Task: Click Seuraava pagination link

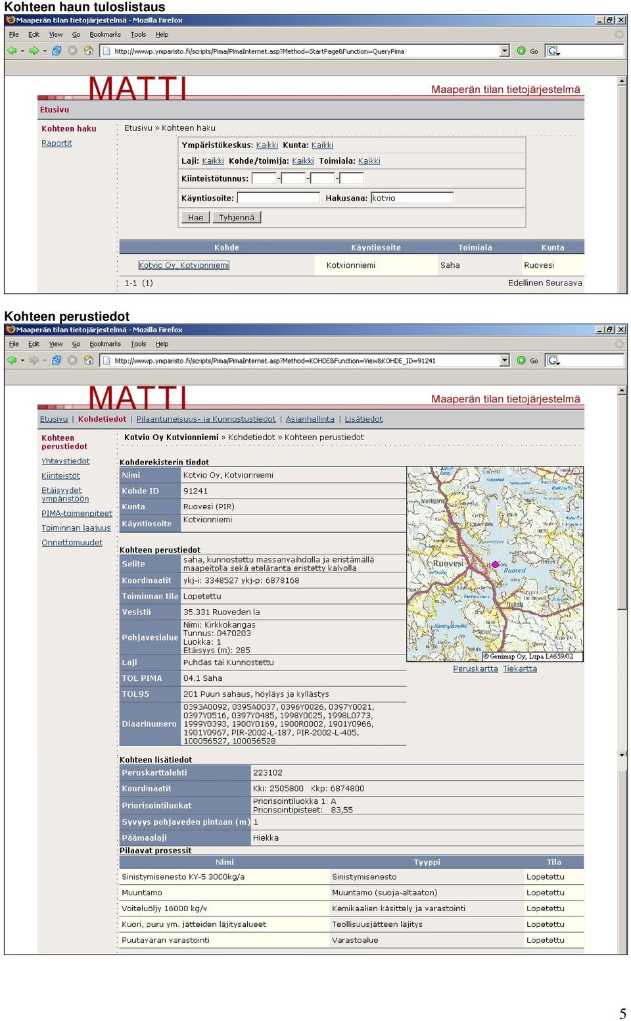Action: click(563, 283)
